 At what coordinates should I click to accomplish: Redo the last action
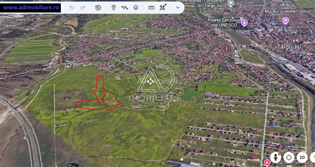pos(83,8)
